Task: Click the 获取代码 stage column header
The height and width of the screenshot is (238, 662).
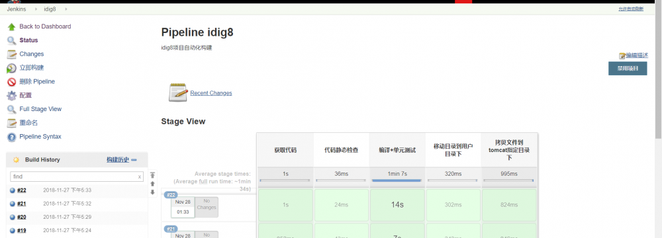Action: tap(285, 150)
